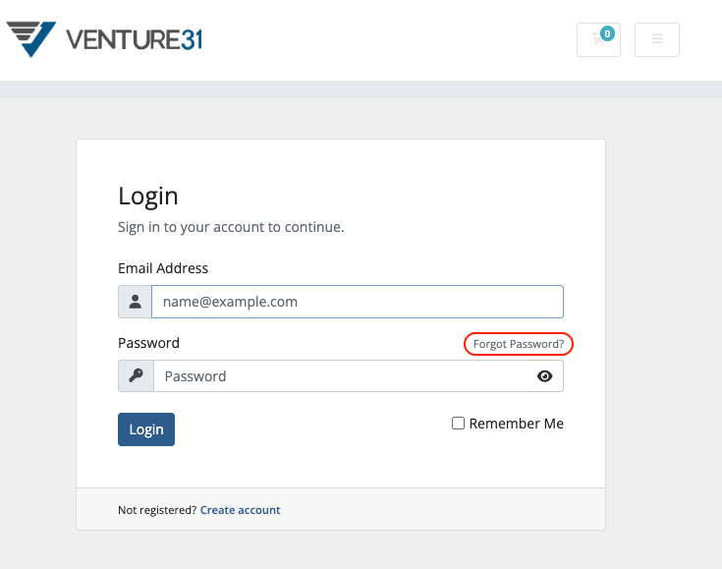The width and height of the screenshot is (722, 569).
Task: Click the key icon beside password field
Action: pos(136,376)
